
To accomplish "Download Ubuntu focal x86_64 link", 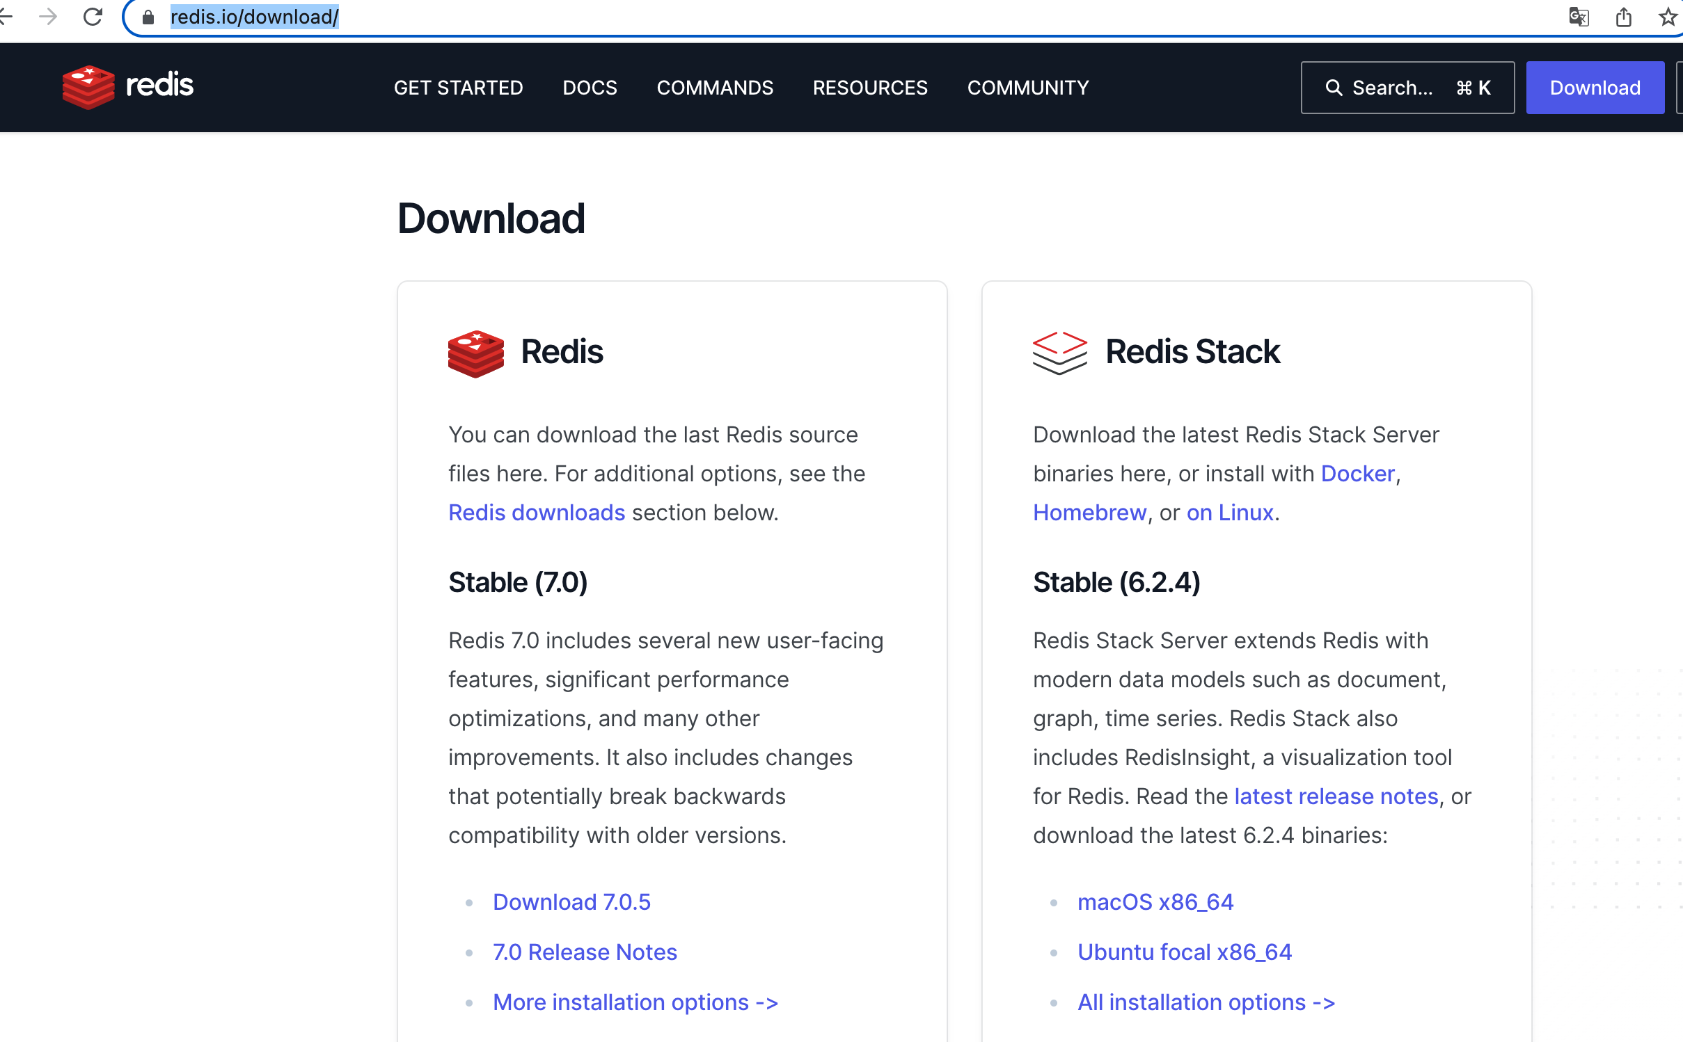I will 1185,952.
